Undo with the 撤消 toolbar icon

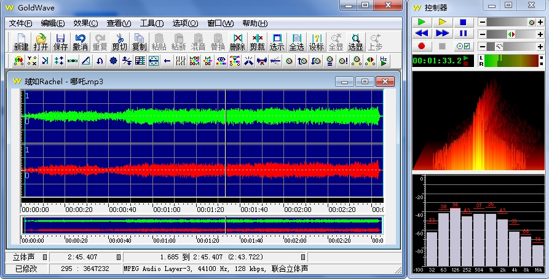tap(80, 42)
